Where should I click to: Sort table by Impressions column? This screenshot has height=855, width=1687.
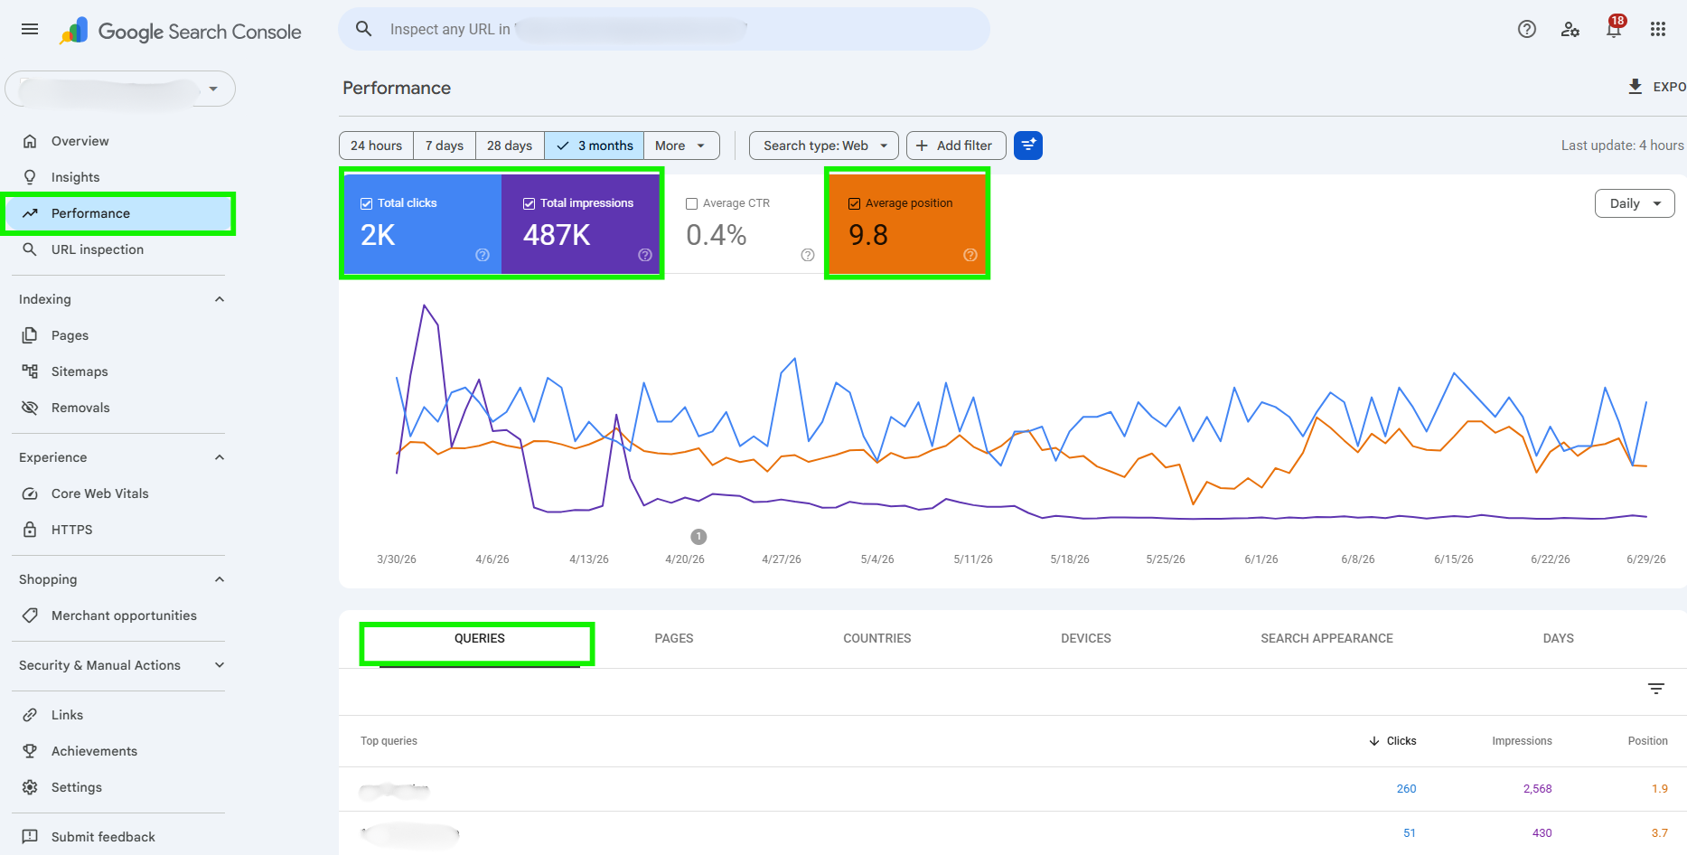pos(1522,741)
